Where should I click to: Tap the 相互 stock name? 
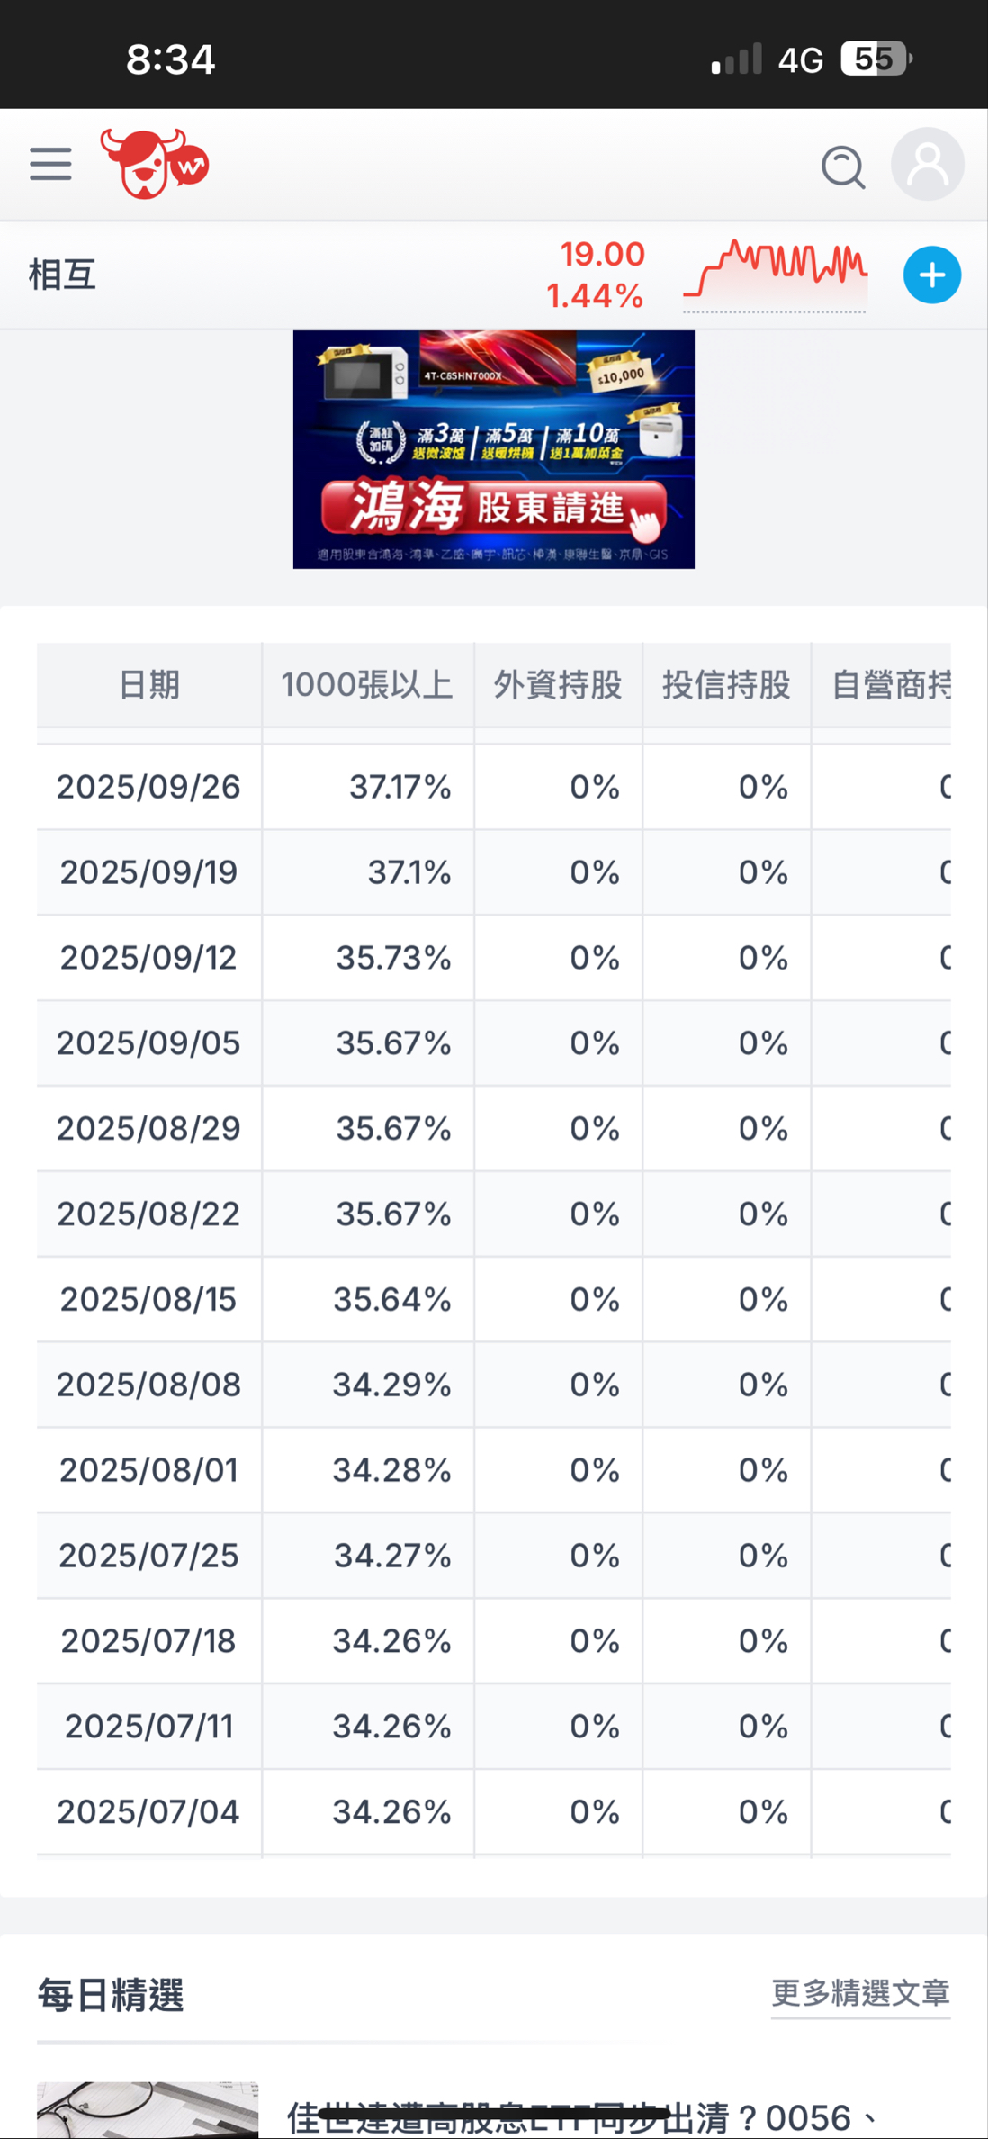(62, 275)
